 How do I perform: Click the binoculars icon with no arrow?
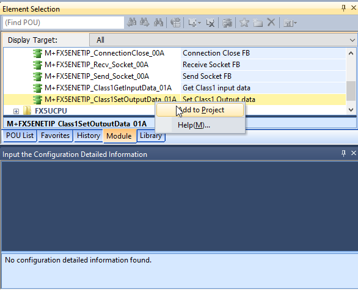click(x=158, y=23)
